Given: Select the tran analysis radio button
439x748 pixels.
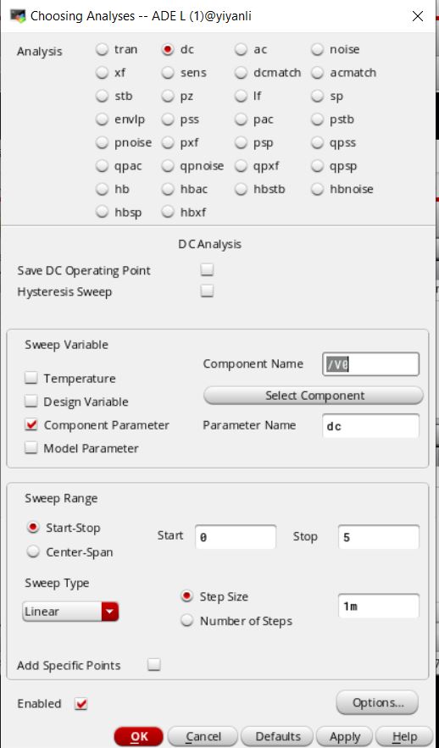Looking at the screenshot, I should coord(102,50).
